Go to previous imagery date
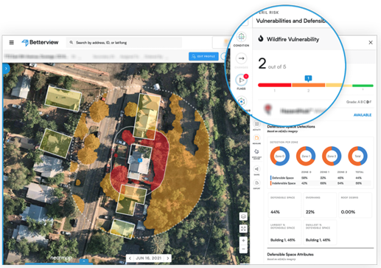Image resolution: width=381 pixels, height=268 pixels. [130, 258]
